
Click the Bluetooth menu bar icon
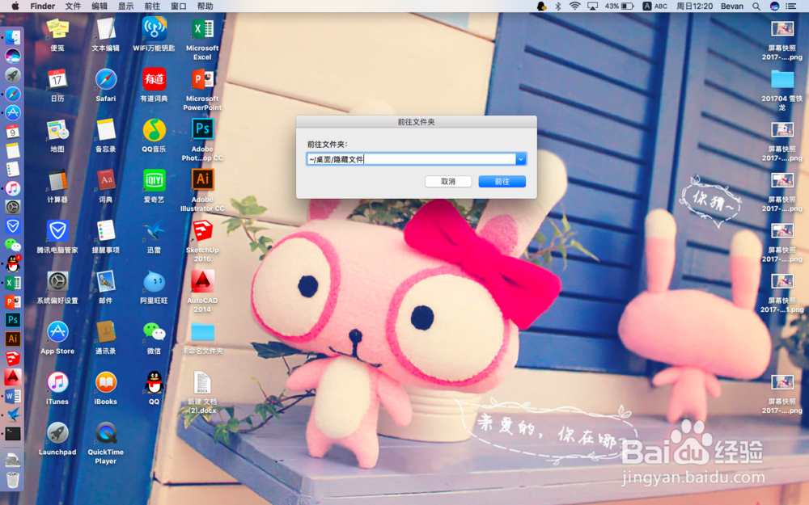[557, 6]
